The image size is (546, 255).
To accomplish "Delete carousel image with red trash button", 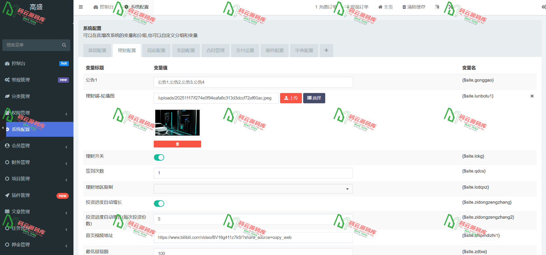I will (x=177, y=144).
